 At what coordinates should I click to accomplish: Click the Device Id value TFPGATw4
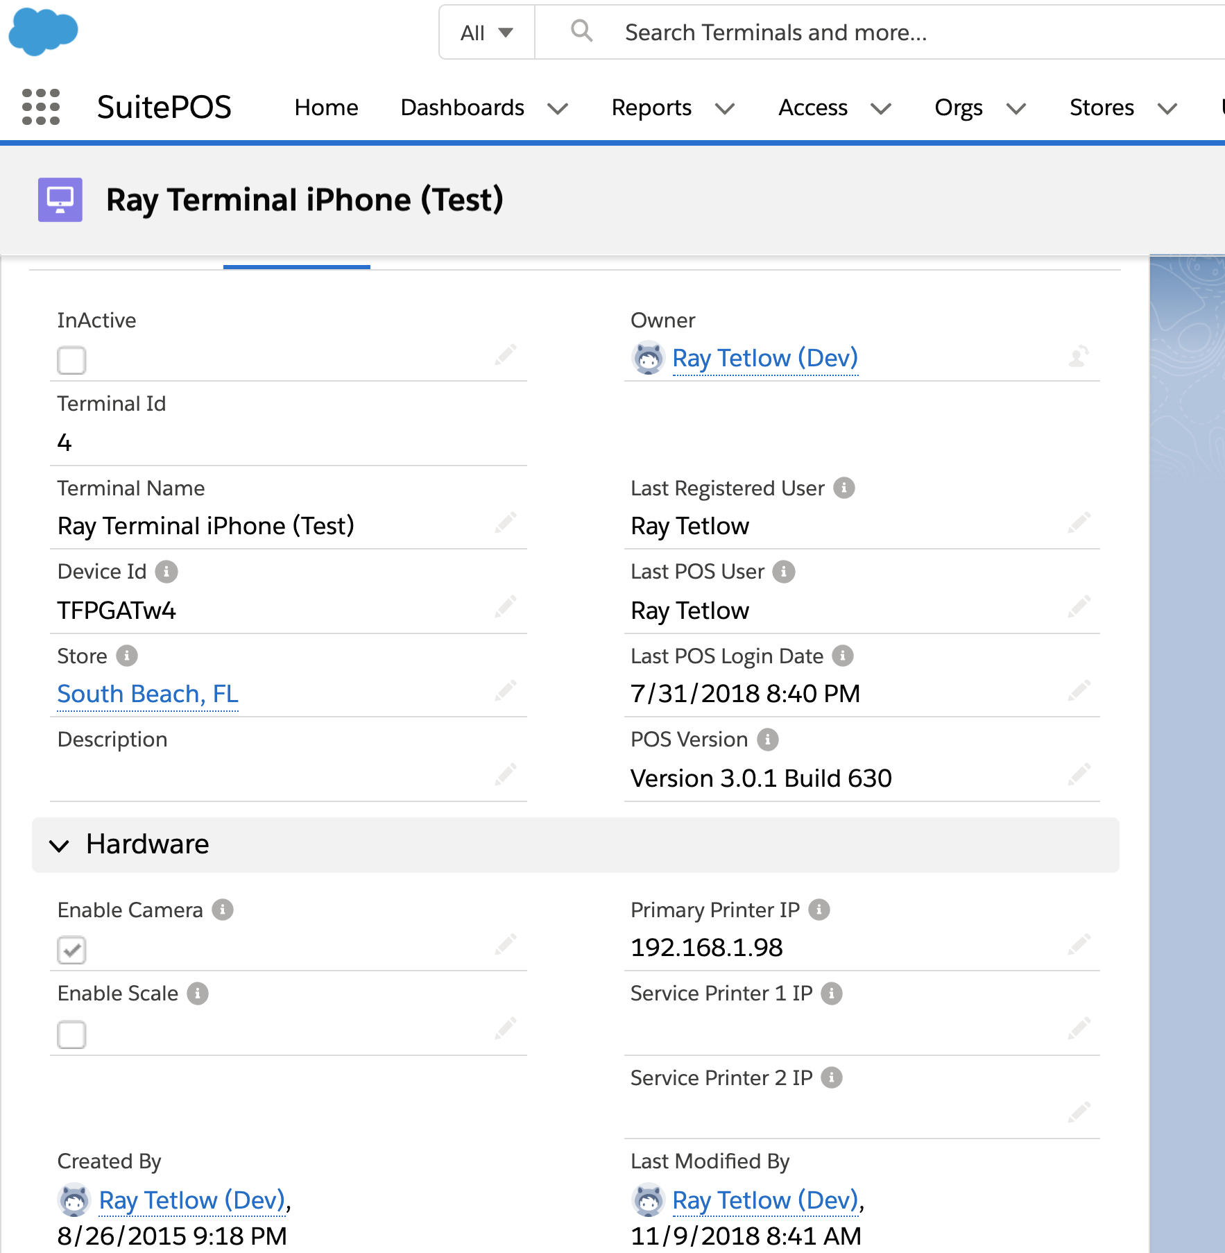tap(117, 611)
